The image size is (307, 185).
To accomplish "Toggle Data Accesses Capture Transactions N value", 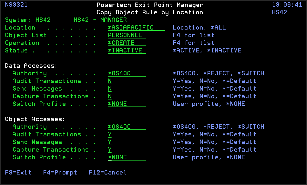I will 110,96.
